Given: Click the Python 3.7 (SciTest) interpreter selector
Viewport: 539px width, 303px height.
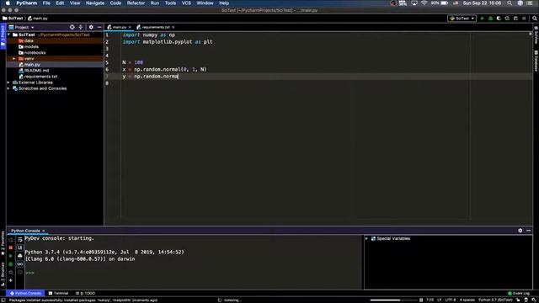Looking at the screenshot, I should coord(495,300).
